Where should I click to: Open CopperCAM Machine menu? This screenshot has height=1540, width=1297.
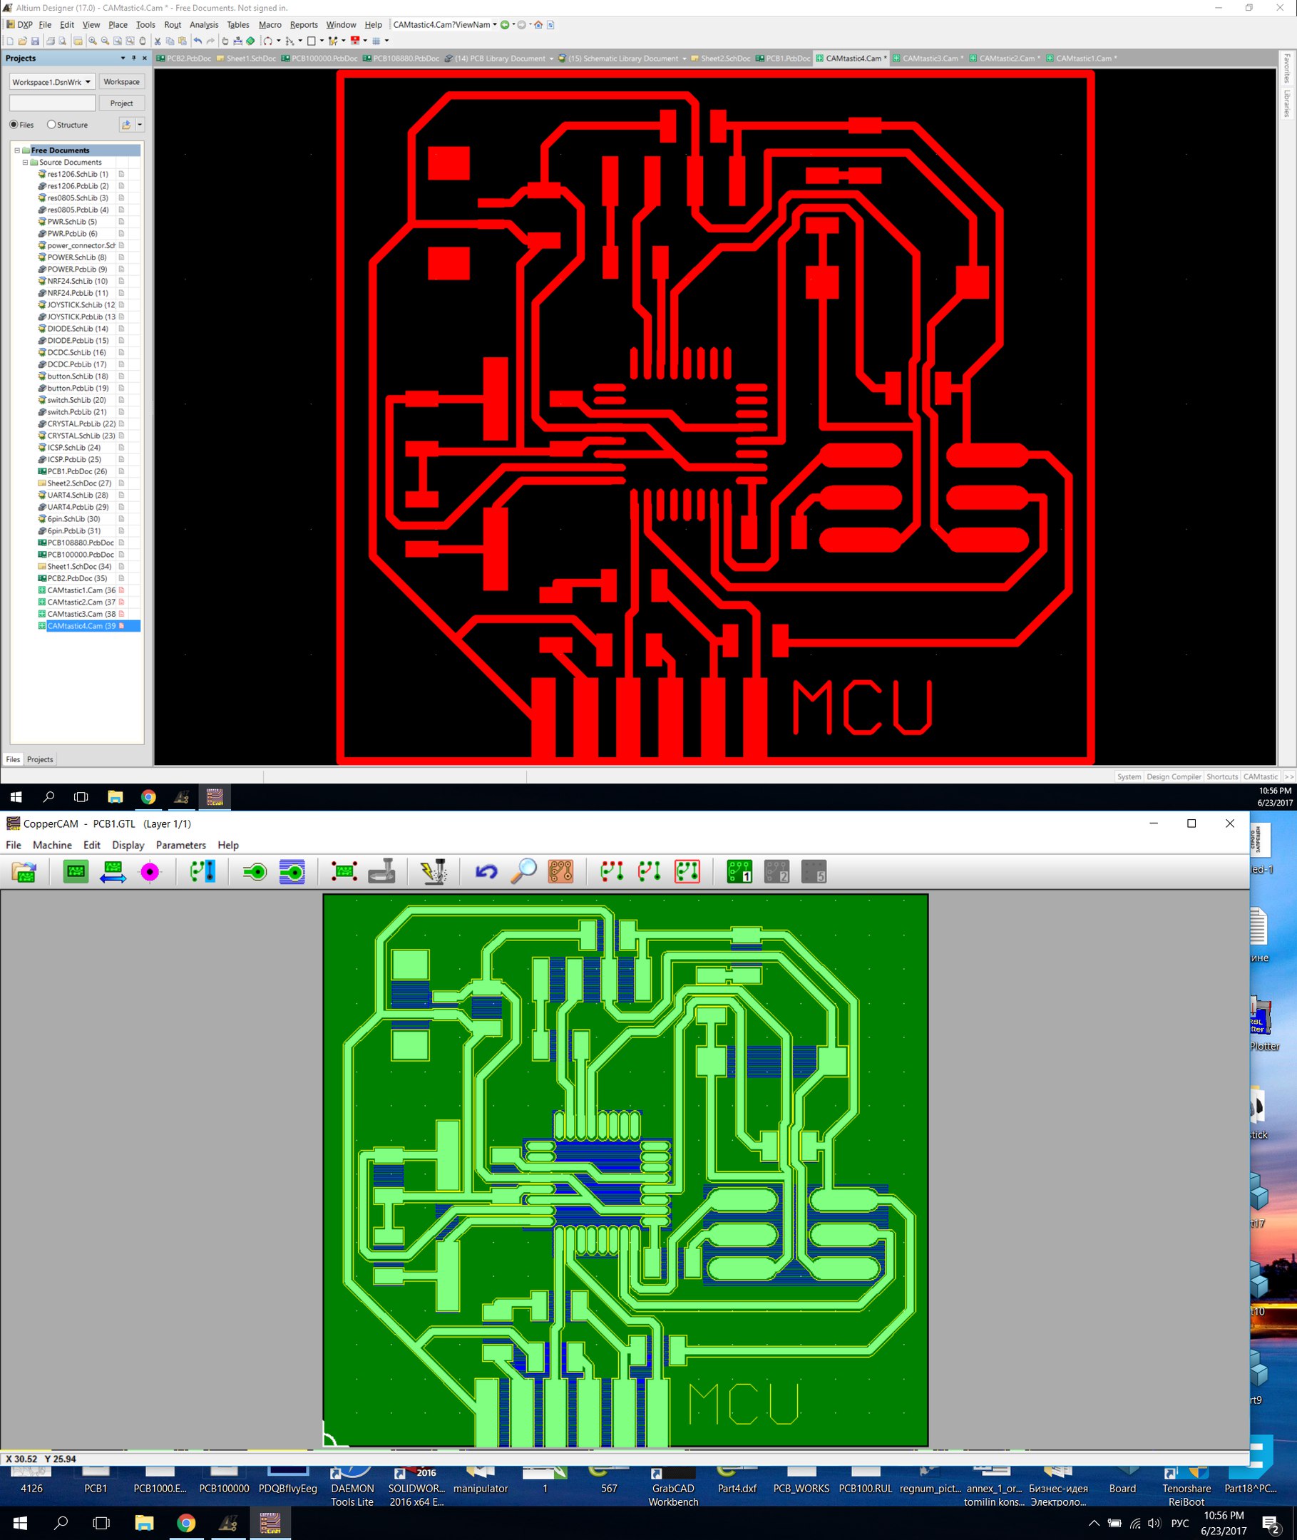pyautogui.click(x=52, y=846)
